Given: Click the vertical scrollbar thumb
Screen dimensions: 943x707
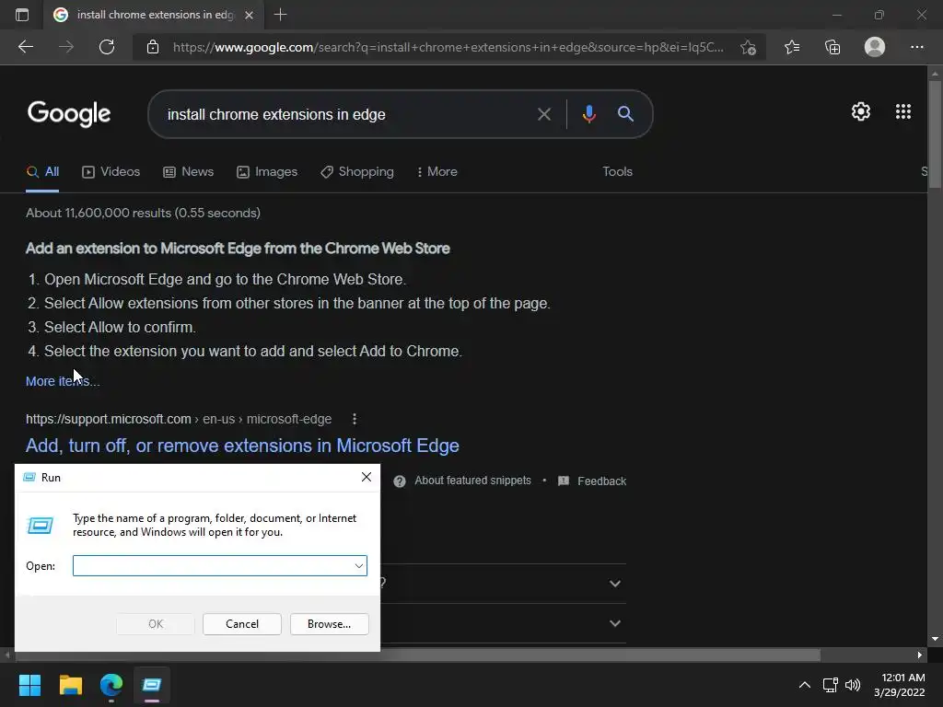Looking at the screenshot, I should 935,135.
